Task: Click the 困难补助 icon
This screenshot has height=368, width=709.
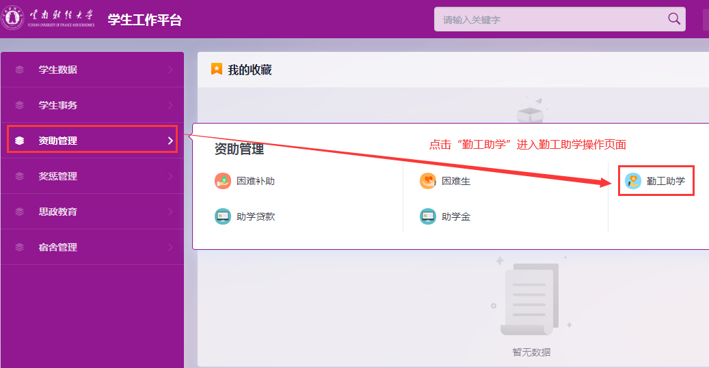Action: click(223, 181)
